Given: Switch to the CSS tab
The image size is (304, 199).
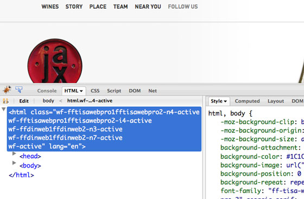Looking at the screenshot, I should 95,91.
